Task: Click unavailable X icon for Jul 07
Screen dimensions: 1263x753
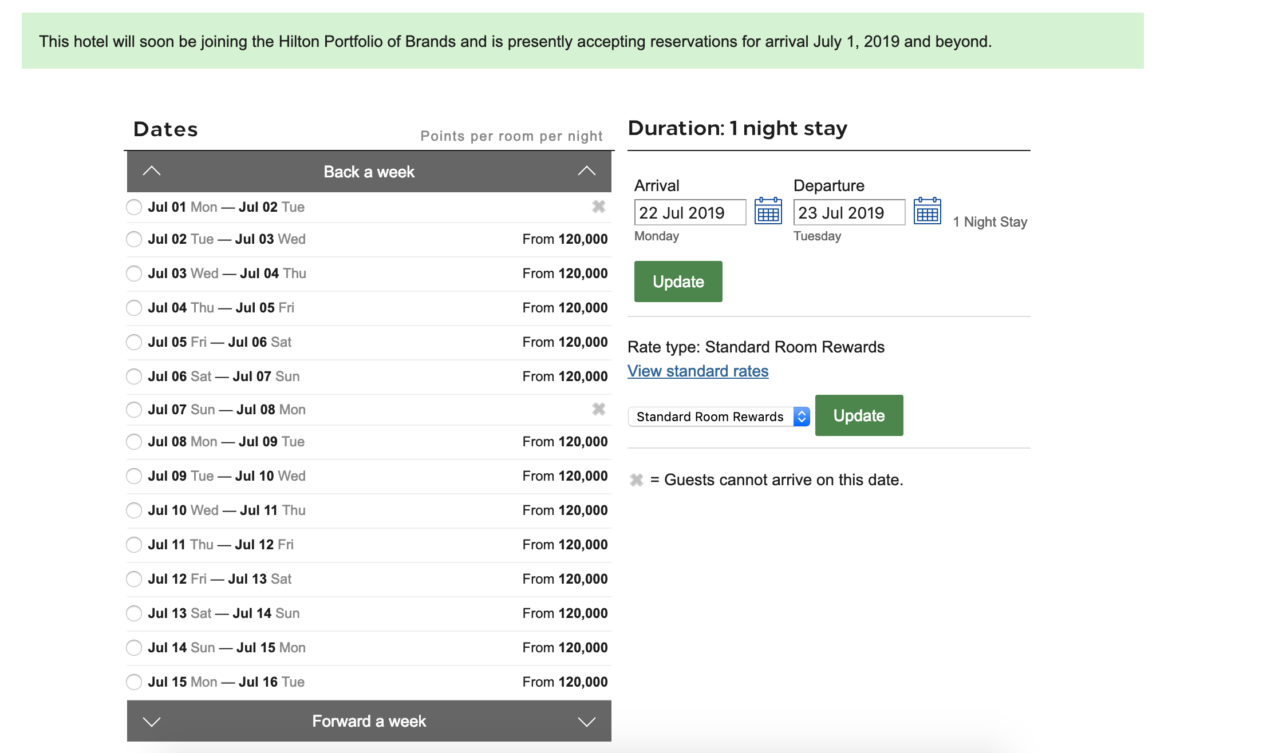Action: (x=598, y=409)
